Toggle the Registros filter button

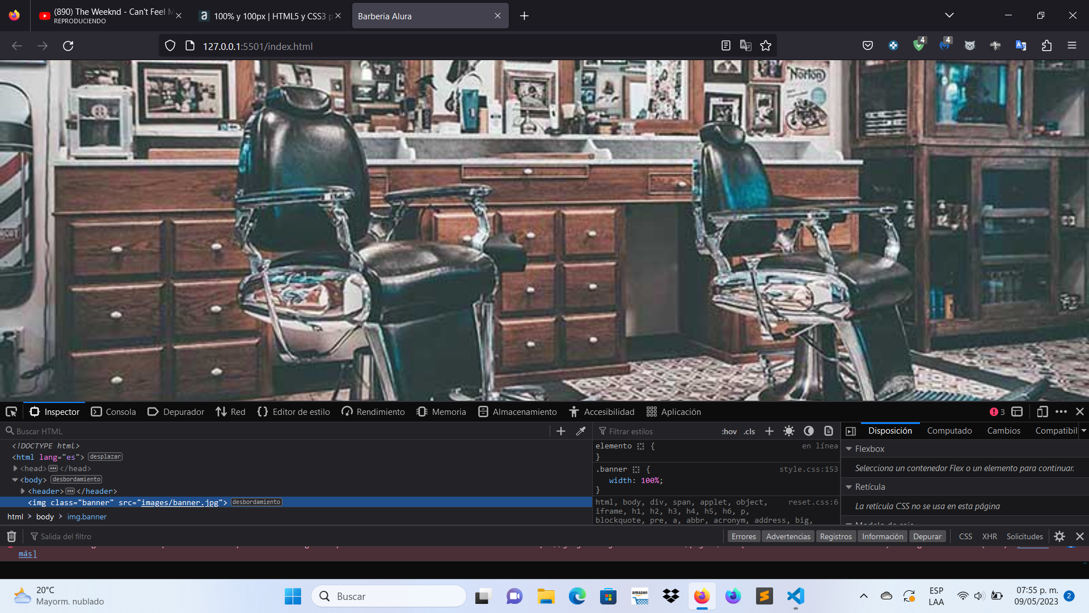pyautogui.click(x=835, y=536)
